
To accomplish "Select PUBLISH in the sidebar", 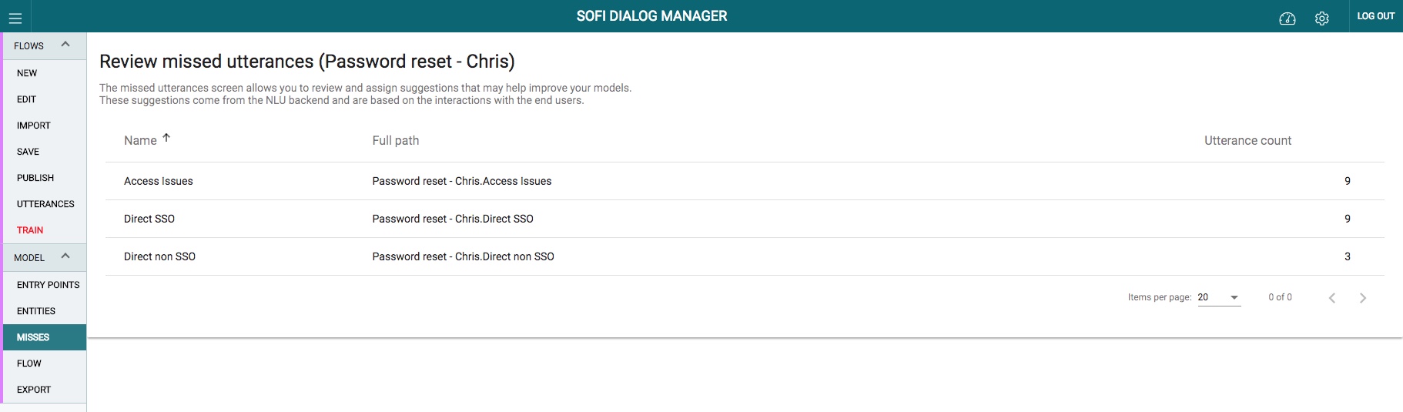I will pos(45,178).
